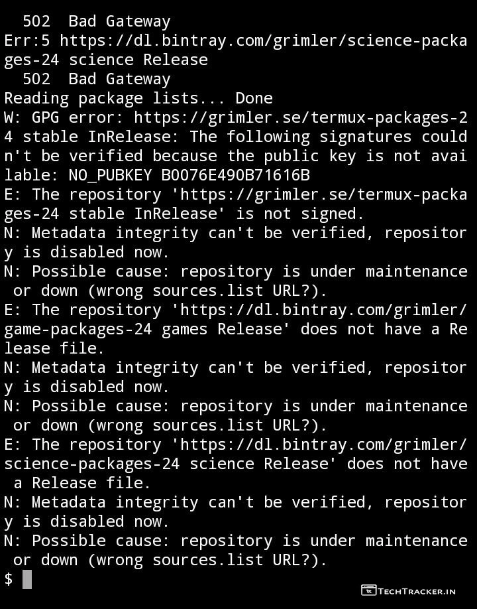This screenshot has height=609, width=477.
Task: Click the Err:5 label in output
Action: click(26, 40)
